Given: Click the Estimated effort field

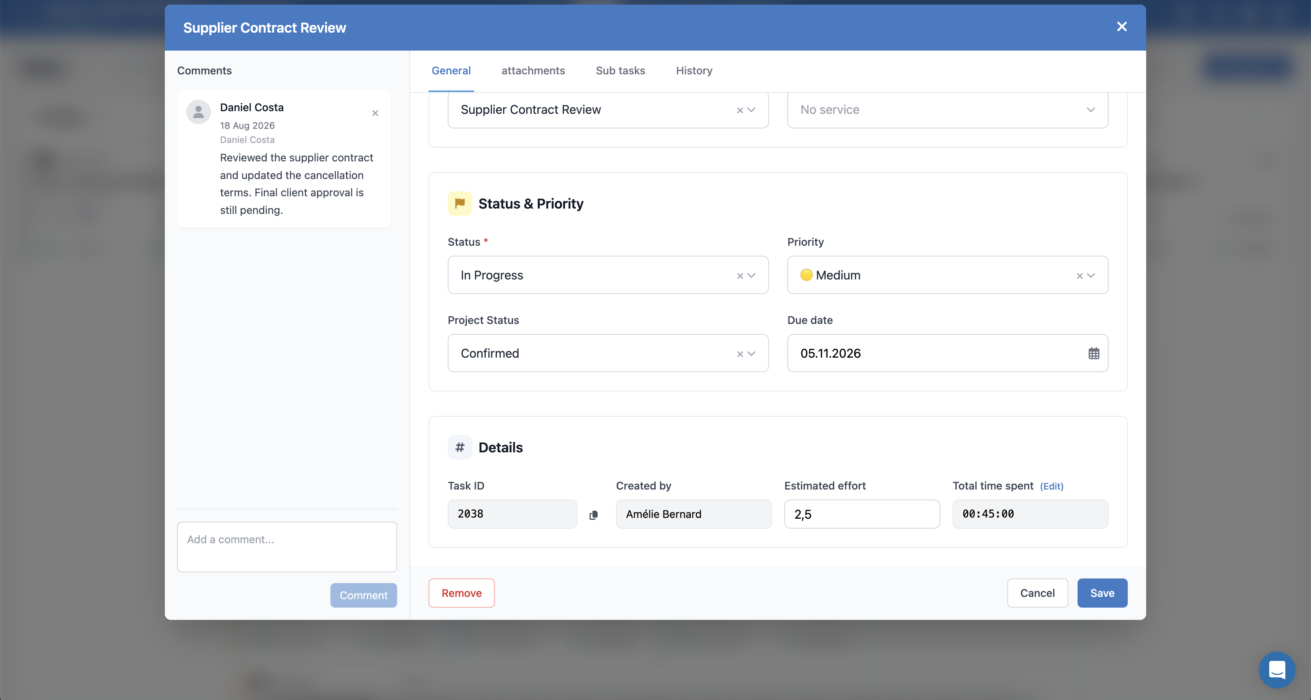Looking at the screenshot, I should 862,514.
